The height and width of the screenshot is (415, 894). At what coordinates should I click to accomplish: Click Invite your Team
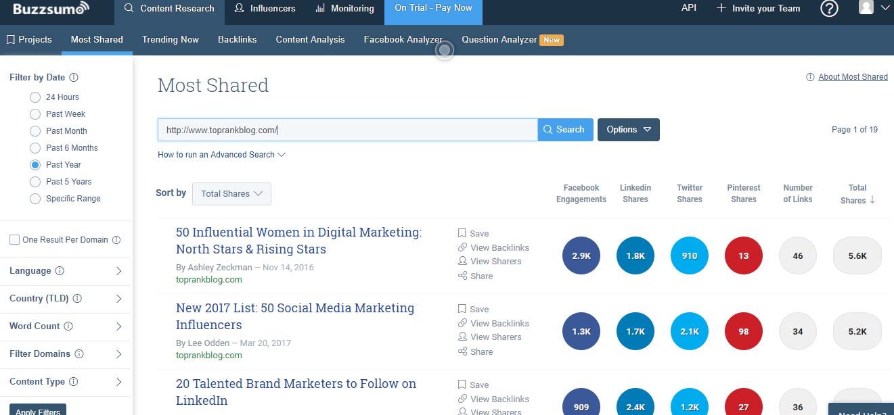coord(758,9)
